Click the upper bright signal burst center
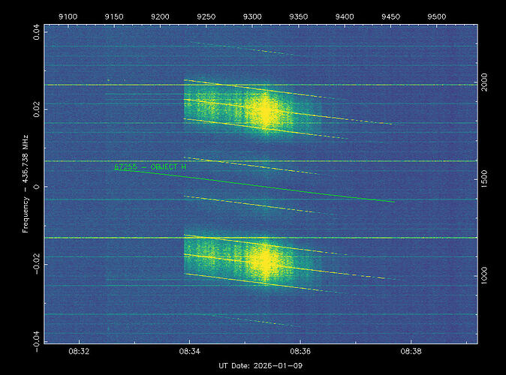Screen dimensions: 506x375 (x=264, y=111)
